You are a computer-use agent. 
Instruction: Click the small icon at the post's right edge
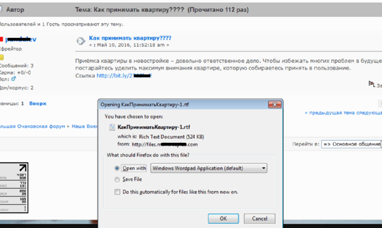[x=372, y=84]
